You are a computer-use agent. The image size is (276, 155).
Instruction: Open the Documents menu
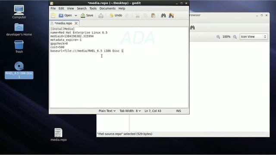(107, 9)
